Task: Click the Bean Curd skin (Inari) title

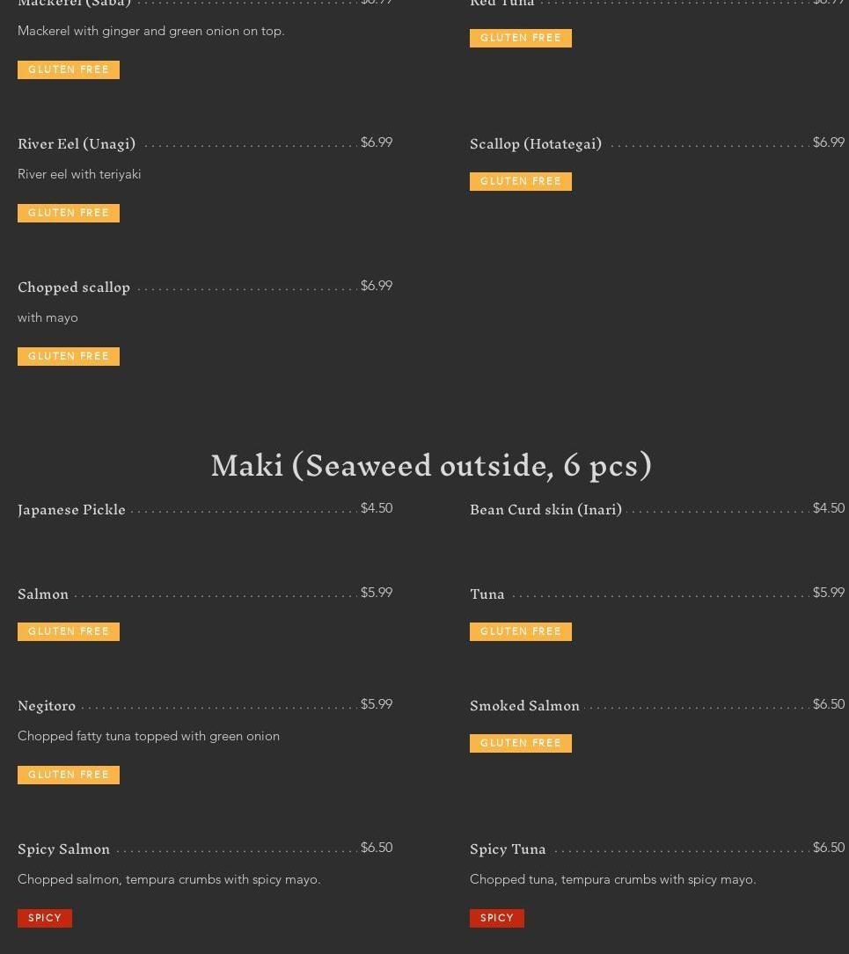Action: [545, 509]
